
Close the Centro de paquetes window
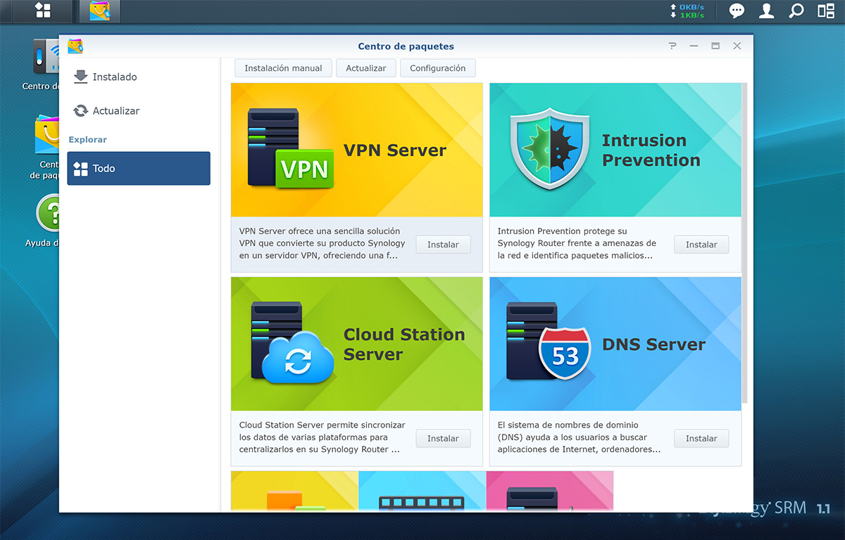pos(737,46)
